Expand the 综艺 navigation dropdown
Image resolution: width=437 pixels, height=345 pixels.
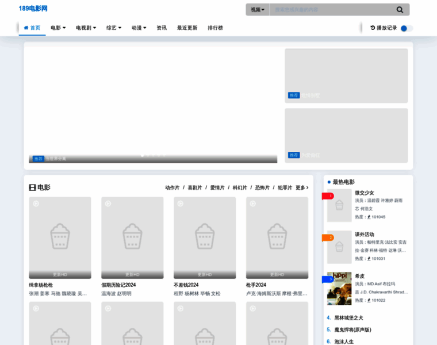click(114, 28)
